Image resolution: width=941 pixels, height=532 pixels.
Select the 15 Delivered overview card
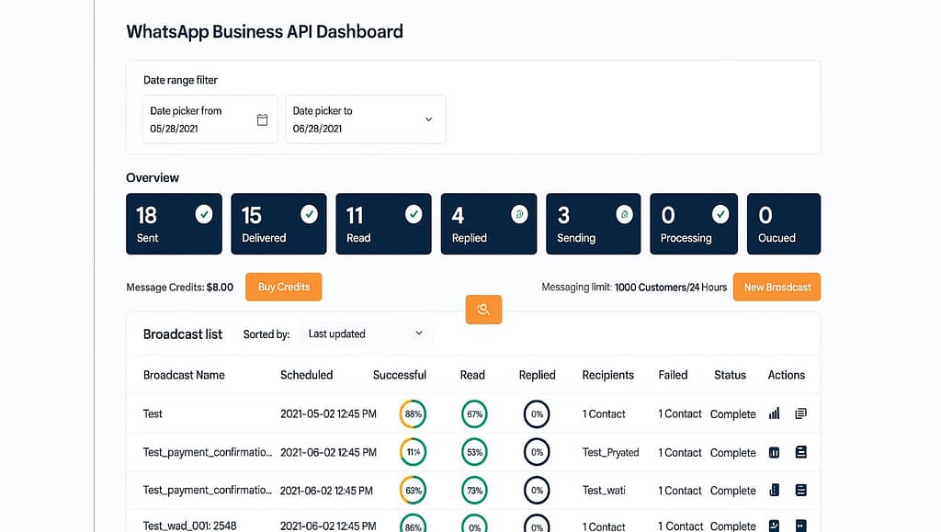[278, 223]
